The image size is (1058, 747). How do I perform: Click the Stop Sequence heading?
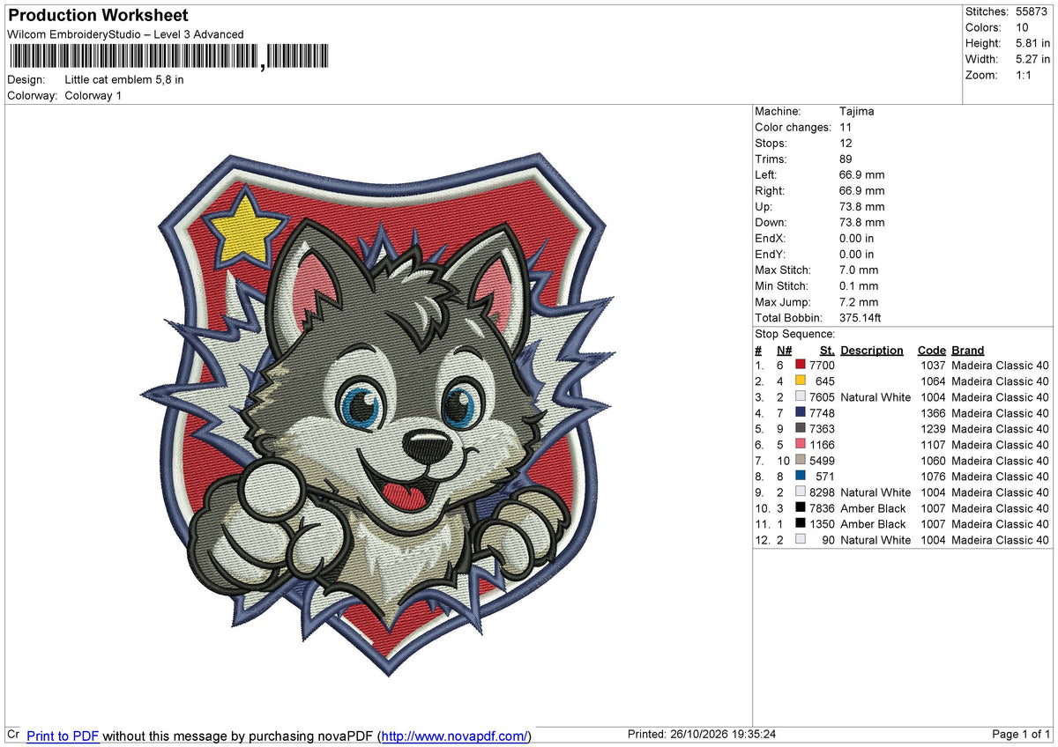(794, 334)
